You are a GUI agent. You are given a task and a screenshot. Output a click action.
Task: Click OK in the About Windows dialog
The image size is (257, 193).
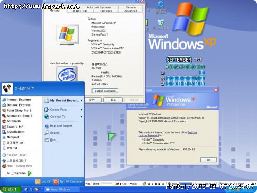tap(209, 160)
